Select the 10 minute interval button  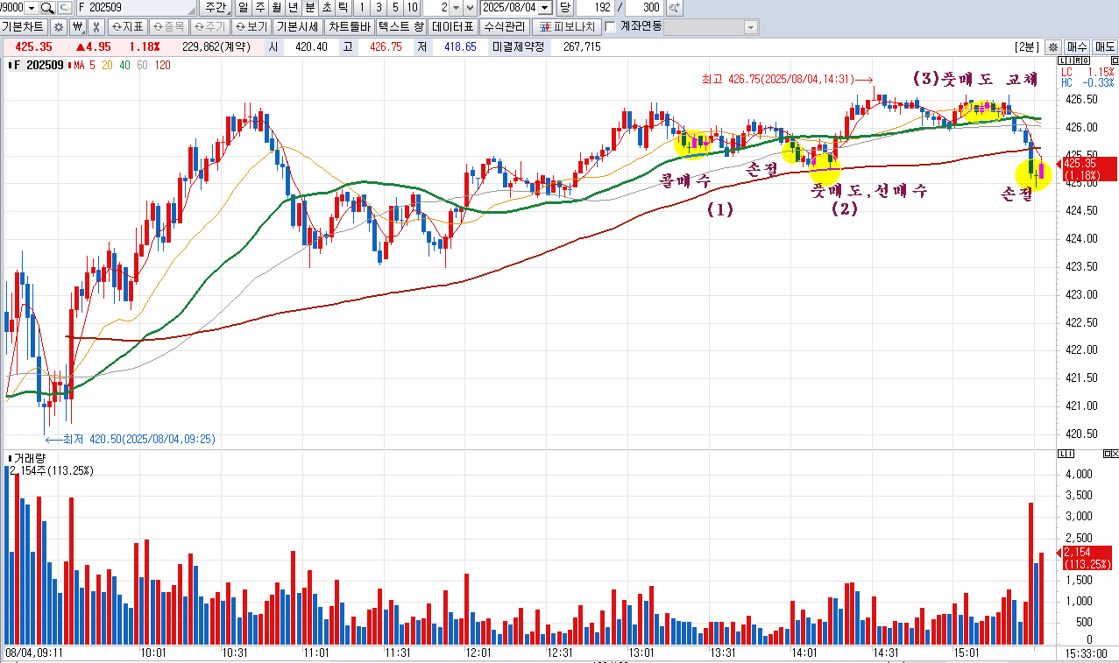(x=411, y=8)
